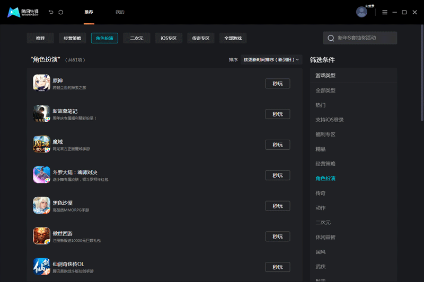Image resolution: width=424 pixels, height=282 pixels.
Task: Filter by 动作 type
Action: [x=321, y=207]
